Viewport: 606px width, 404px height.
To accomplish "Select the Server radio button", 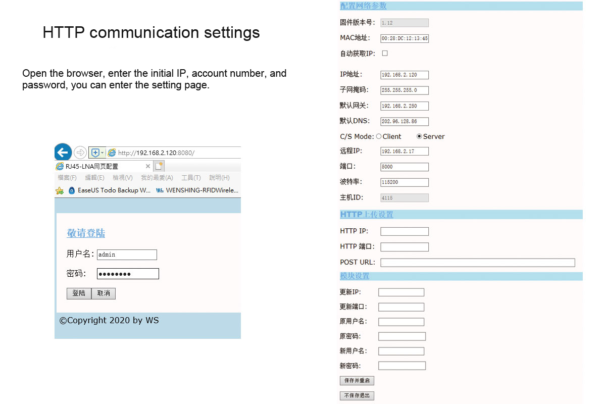I will (x=419, y=136).
